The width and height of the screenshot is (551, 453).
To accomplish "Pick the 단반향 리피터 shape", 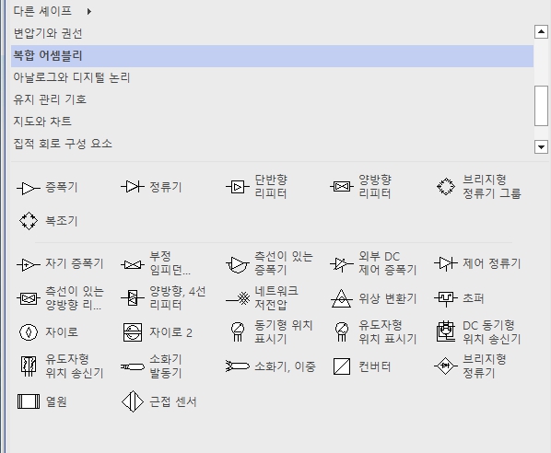I will coord(257,187).
